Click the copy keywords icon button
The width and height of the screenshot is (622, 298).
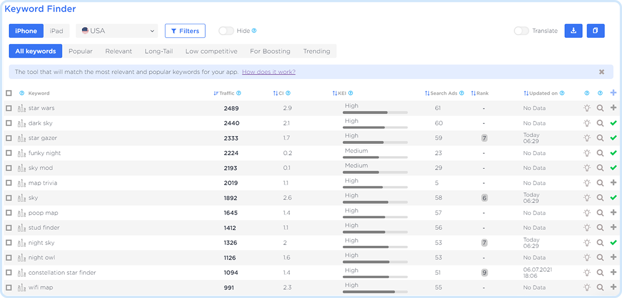pyautogui.click(x=596, y=31)
